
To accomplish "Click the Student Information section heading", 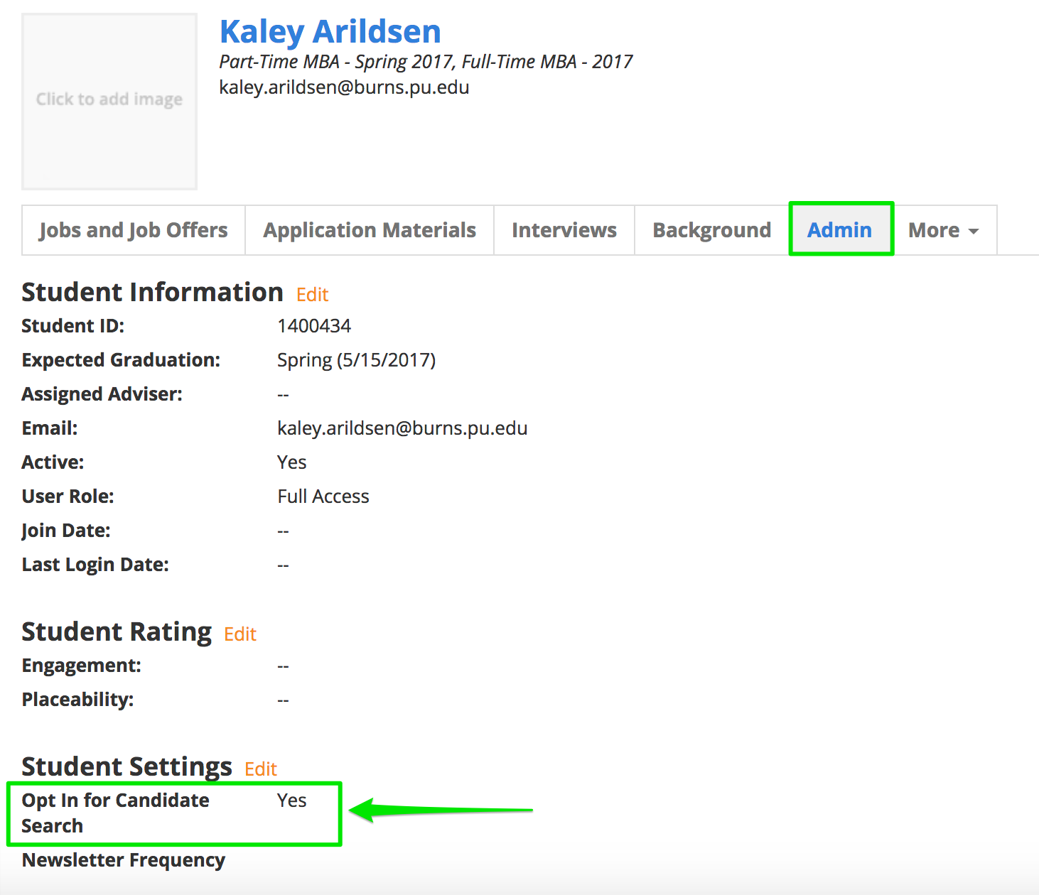I will (x=152, y=293).
